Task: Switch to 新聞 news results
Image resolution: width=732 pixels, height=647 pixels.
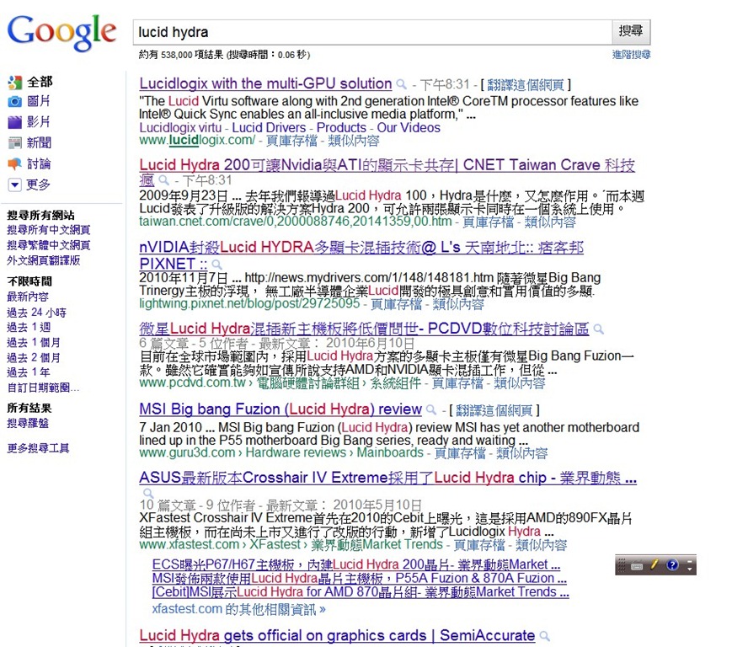Action: point(39,143)
